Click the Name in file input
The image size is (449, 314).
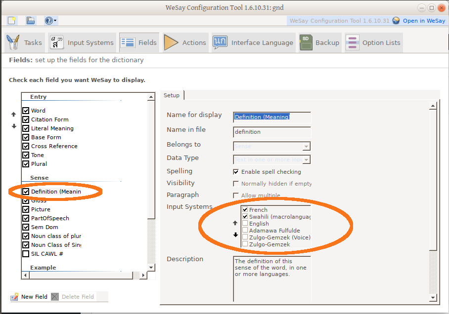(272, 132)
